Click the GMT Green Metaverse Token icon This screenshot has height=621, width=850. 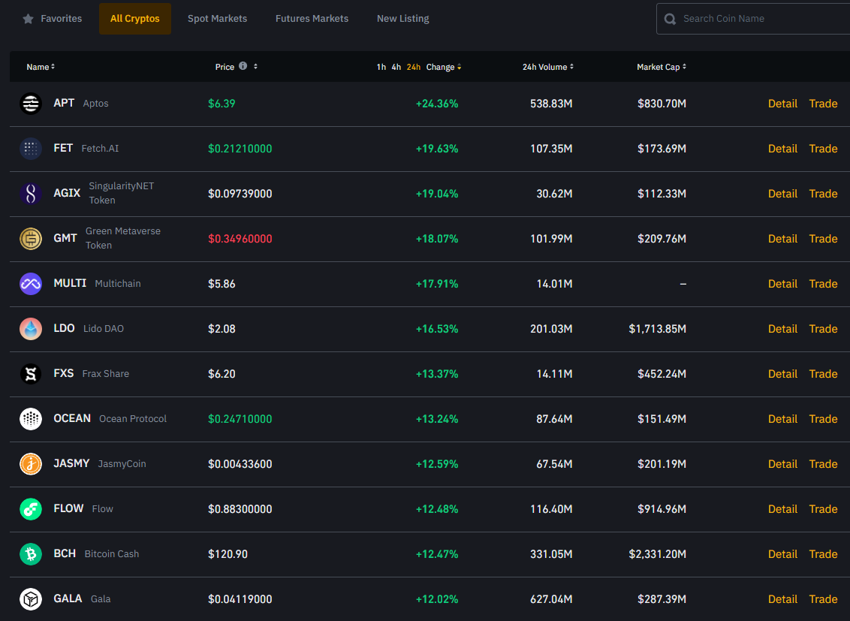click(x=31, y=239)
